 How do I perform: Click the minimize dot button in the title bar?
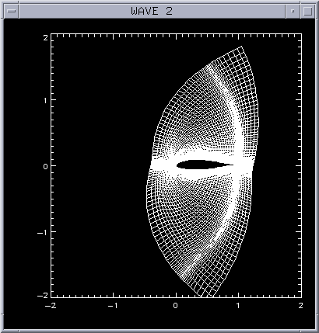[293, 11]
